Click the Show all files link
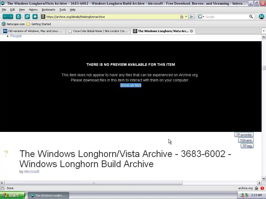Screen dimensions: 266x199 pos(131,85)
